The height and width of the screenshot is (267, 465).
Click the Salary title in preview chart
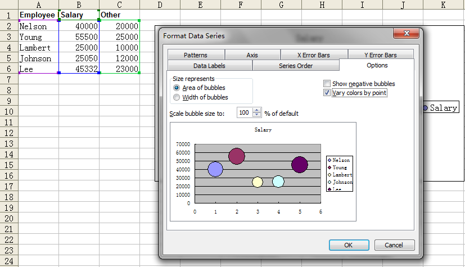[x=263, y=129]
